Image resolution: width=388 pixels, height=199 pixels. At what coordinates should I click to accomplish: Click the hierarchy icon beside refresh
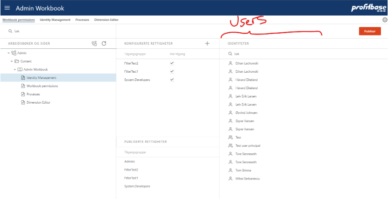pyautogui.click(x=94, y=43)
